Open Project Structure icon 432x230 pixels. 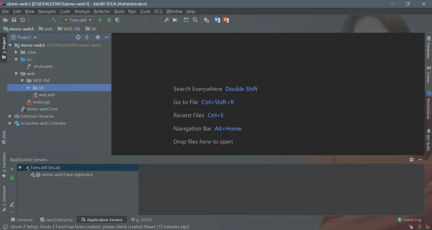[x=175, y=20]
